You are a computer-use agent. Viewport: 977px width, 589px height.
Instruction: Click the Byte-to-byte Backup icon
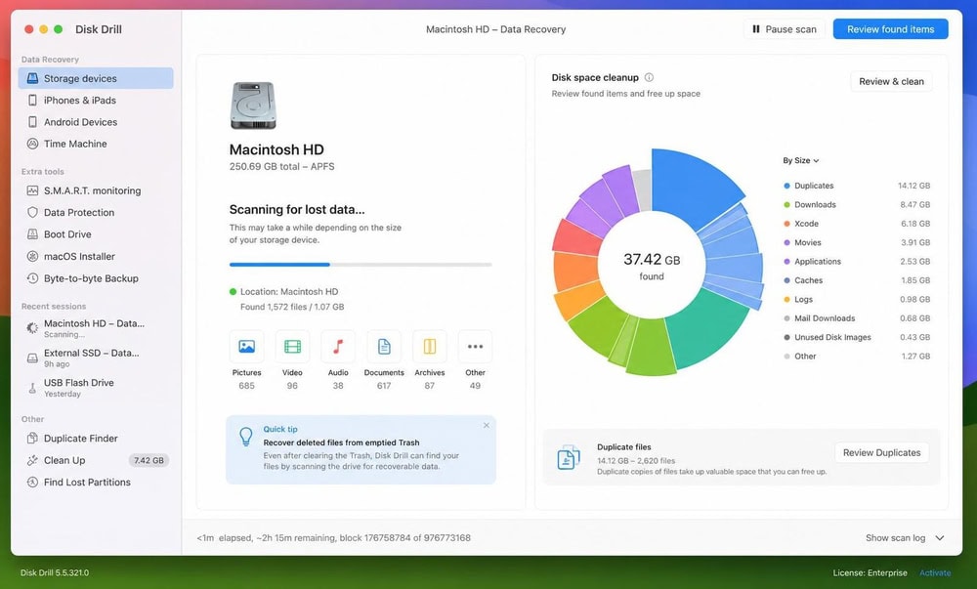pyautogui.click(x=32, y=278)
